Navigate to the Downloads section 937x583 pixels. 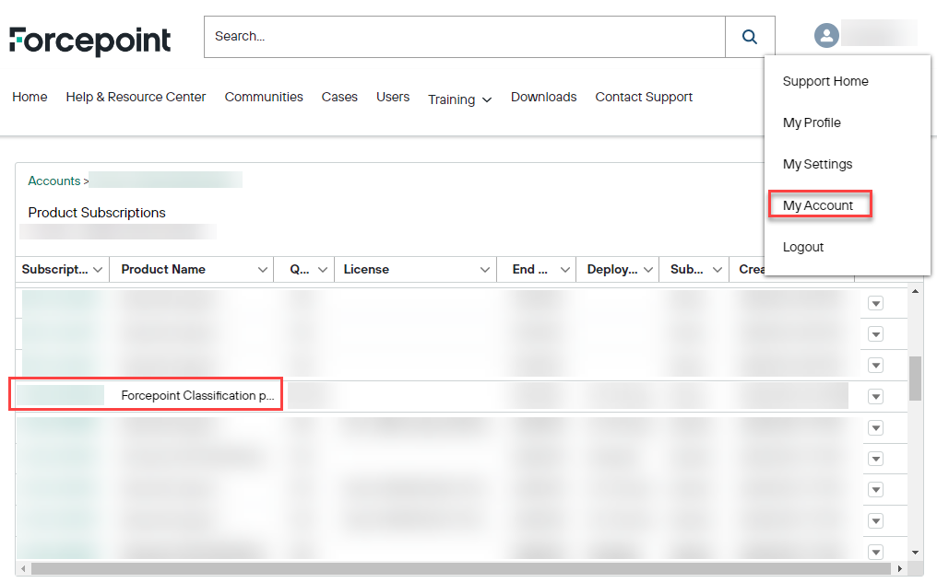click(x=543, y=97)
